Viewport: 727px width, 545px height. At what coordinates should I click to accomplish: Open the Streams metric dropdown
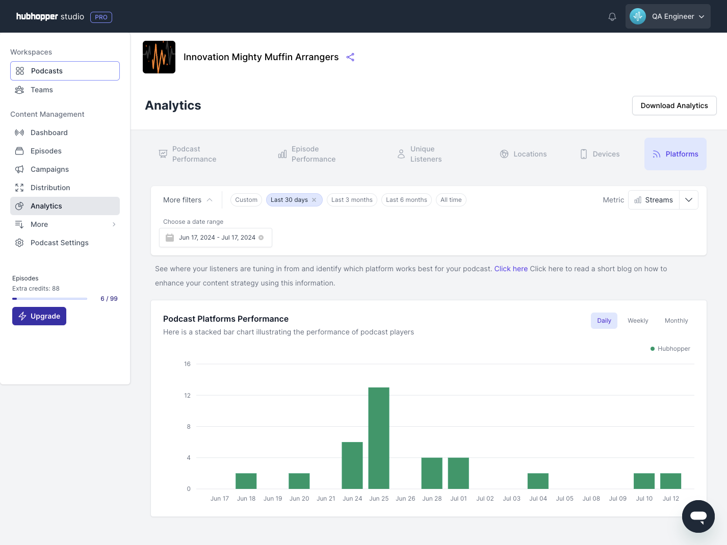(x=689, y=199)
